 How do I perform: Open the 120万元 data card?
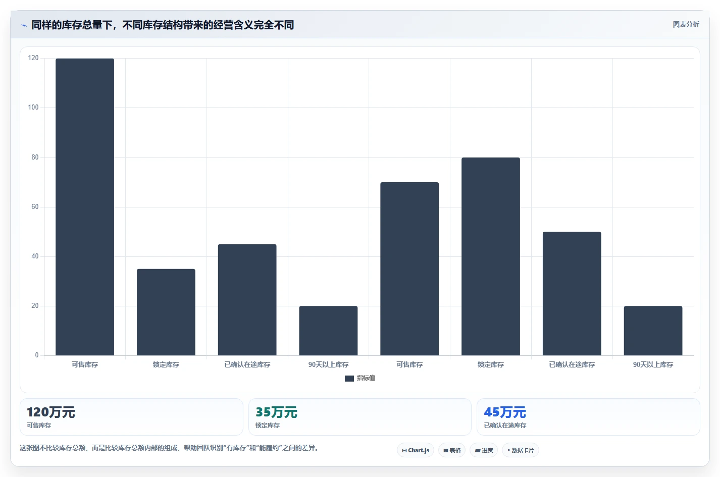[131, 417]
